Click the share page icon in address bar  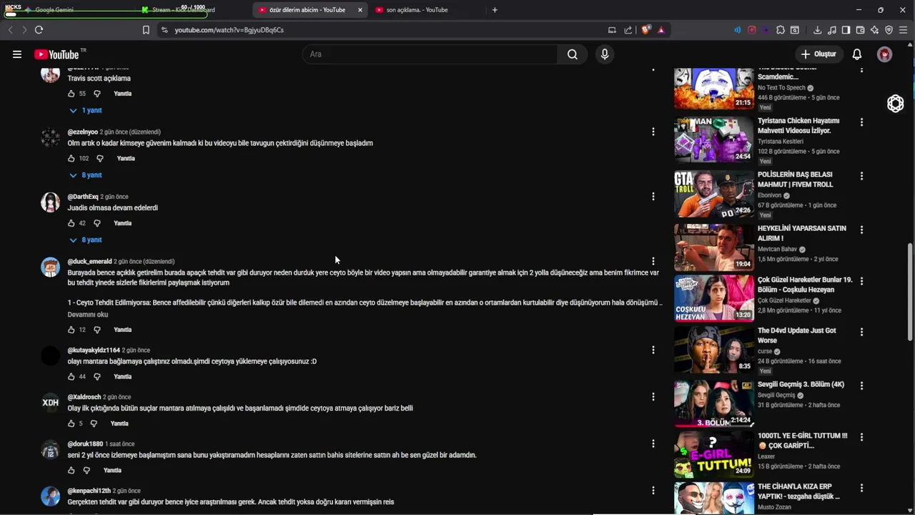[x=628, y=30]
